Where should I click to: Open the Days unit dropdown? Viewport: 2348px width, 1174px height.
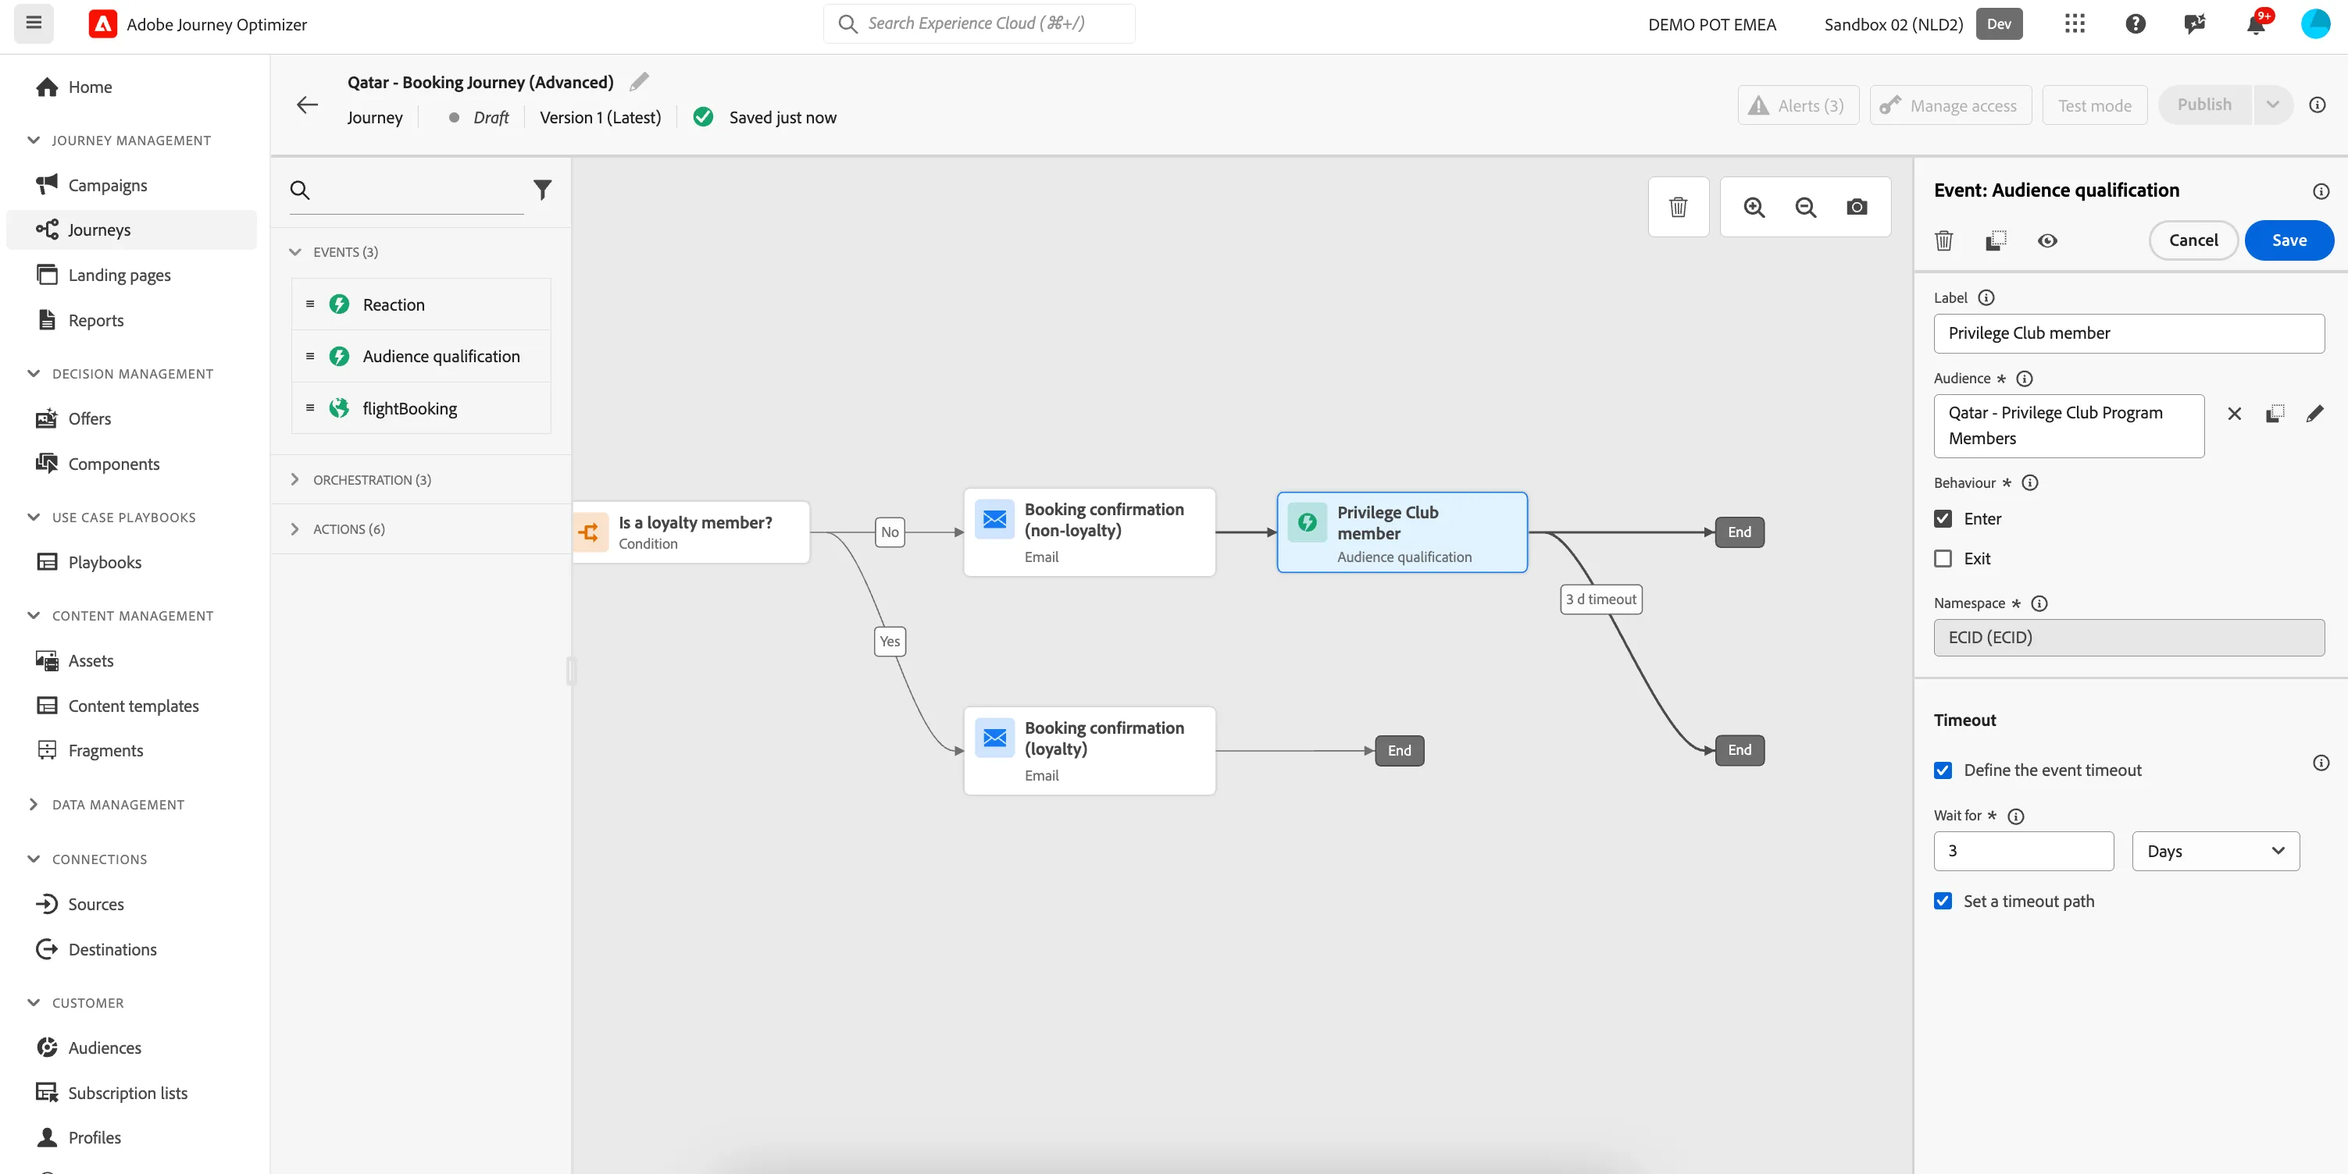[x=2216, y=851]
